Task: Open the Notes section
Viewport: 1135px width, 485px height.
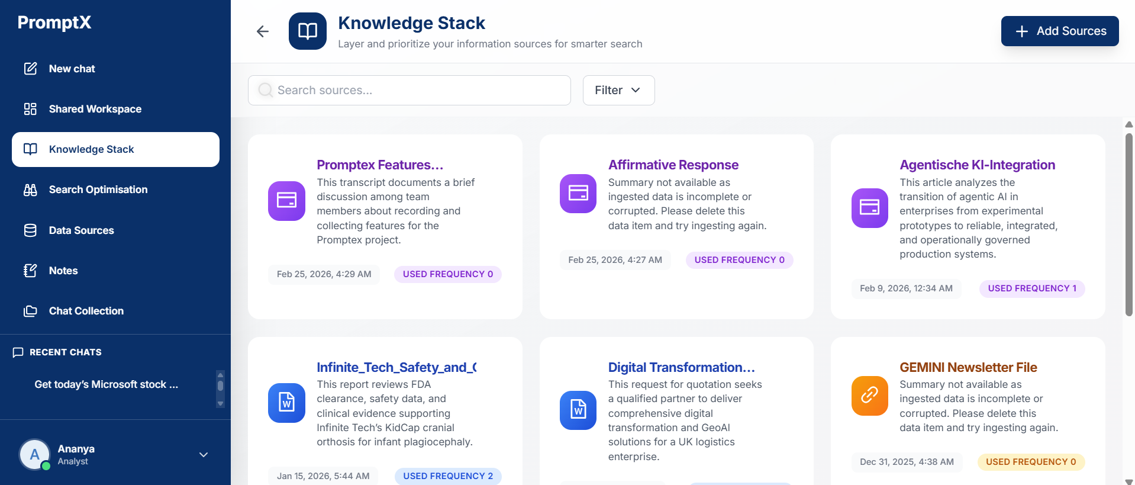Action: pos(115,271)
